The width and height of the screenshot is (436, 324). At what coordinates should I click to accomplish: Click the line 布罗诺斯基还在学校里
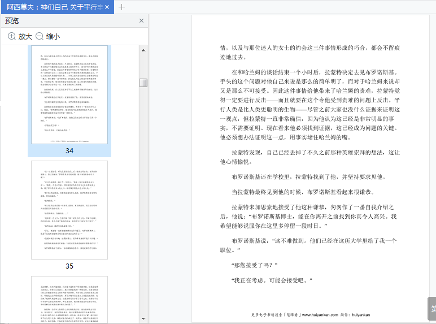[309, 177]
